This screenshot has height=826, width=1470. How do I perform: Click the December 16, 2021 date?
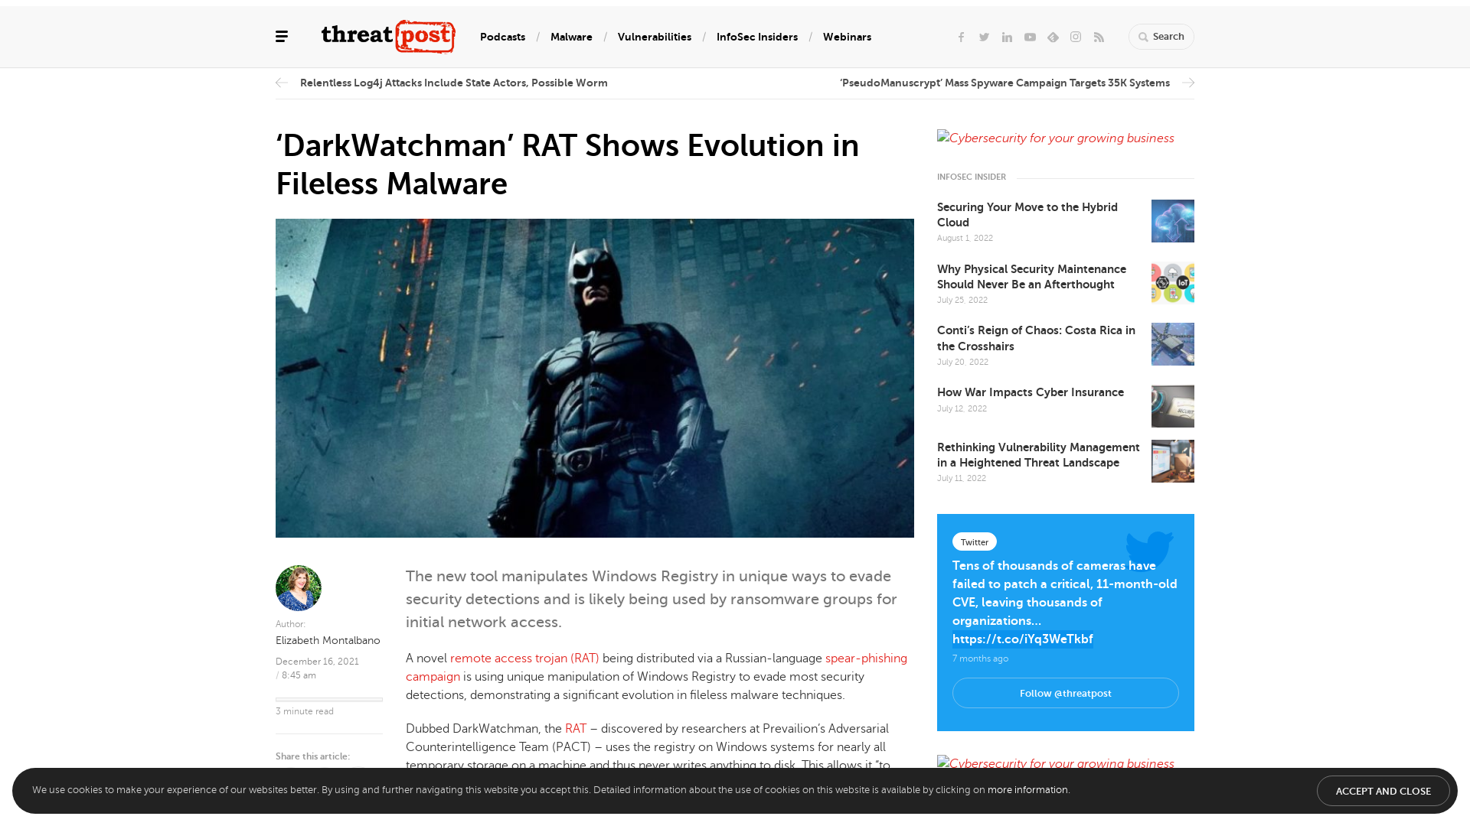[x=317, y=662]
